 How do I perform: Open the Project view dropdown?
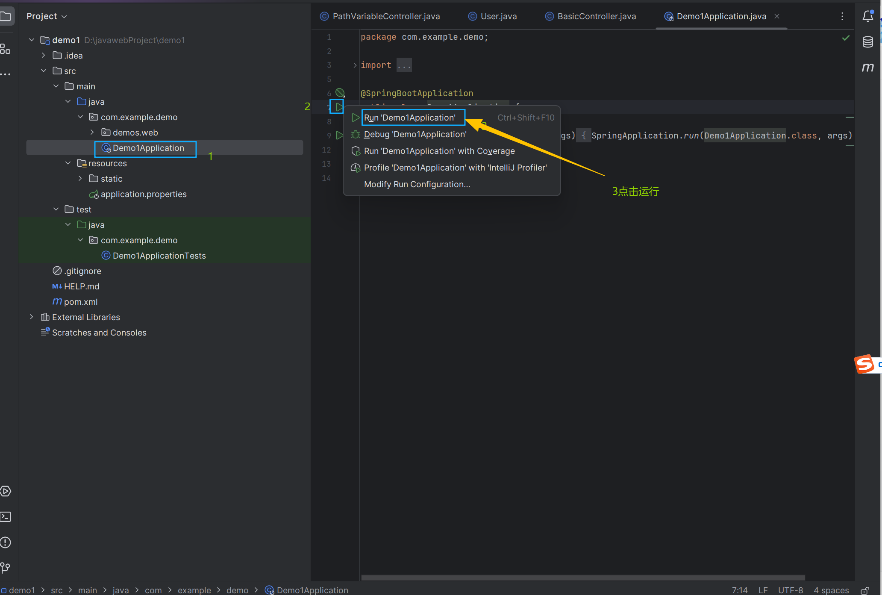47,16
